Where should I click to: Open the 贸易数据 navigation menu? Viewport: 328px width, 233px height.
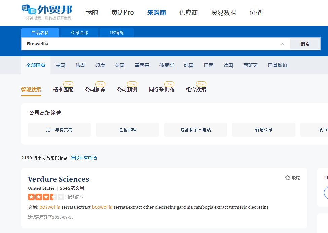[x=223, y=13]
